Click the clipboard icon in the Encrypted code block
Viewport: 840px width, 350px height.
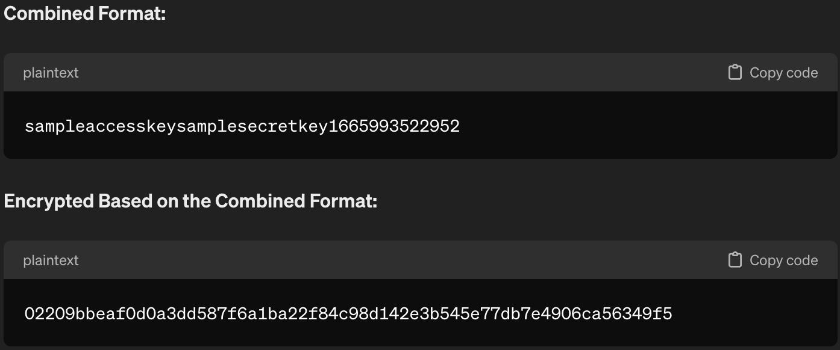735,260
